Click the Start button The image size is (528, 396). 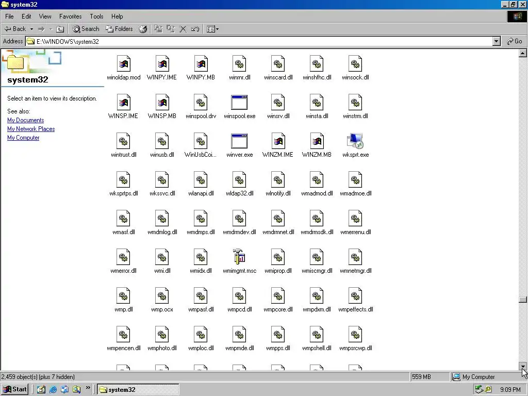(x=14, y=389)
